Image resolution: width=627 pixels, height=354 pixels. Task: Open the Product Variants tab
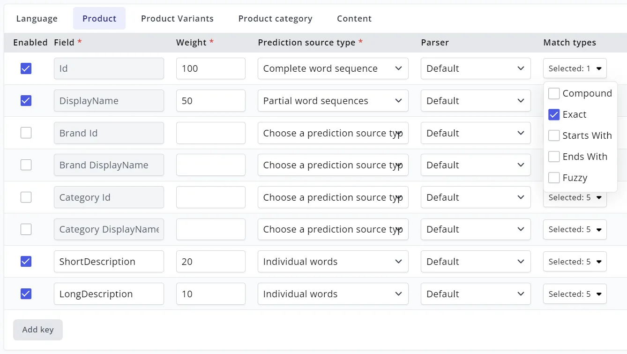click(177, 19)
